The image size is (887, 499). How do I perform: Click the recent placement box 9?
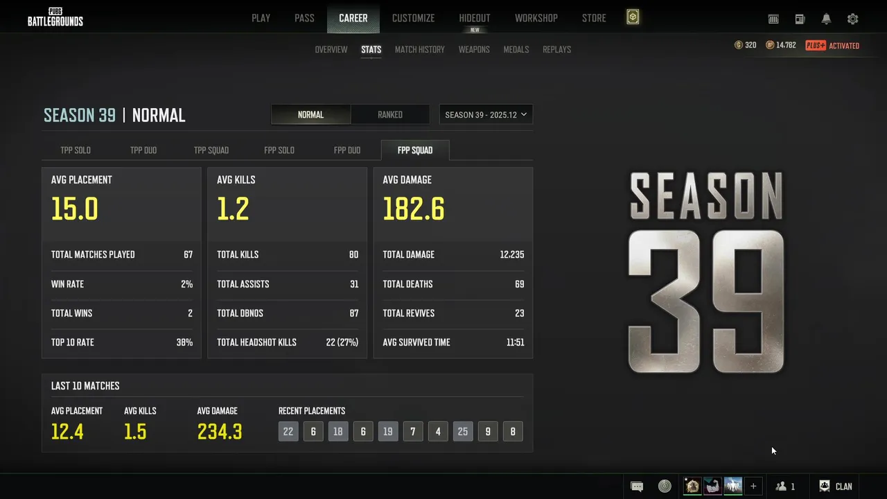(x=488, y=432)
